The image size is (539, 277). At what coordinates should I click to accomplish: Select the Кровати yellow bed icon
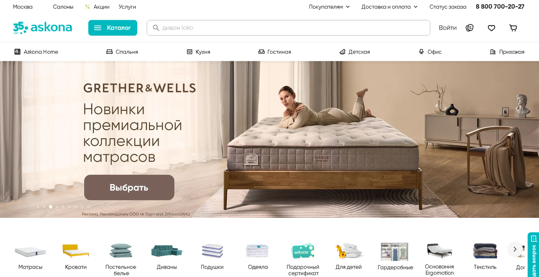pos(76,251)
